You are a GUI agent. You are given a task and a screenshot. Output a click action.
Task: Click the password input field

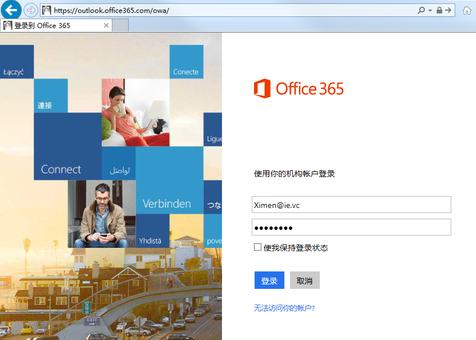tap(351, 228)
